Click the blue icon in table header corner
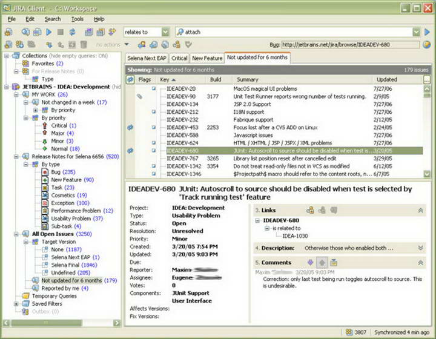Viewport: 436px width, 339px height. coord(130,80)
